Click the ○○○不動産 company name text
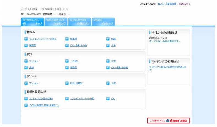Screen dimensions: 217x127 click(29, 9)
